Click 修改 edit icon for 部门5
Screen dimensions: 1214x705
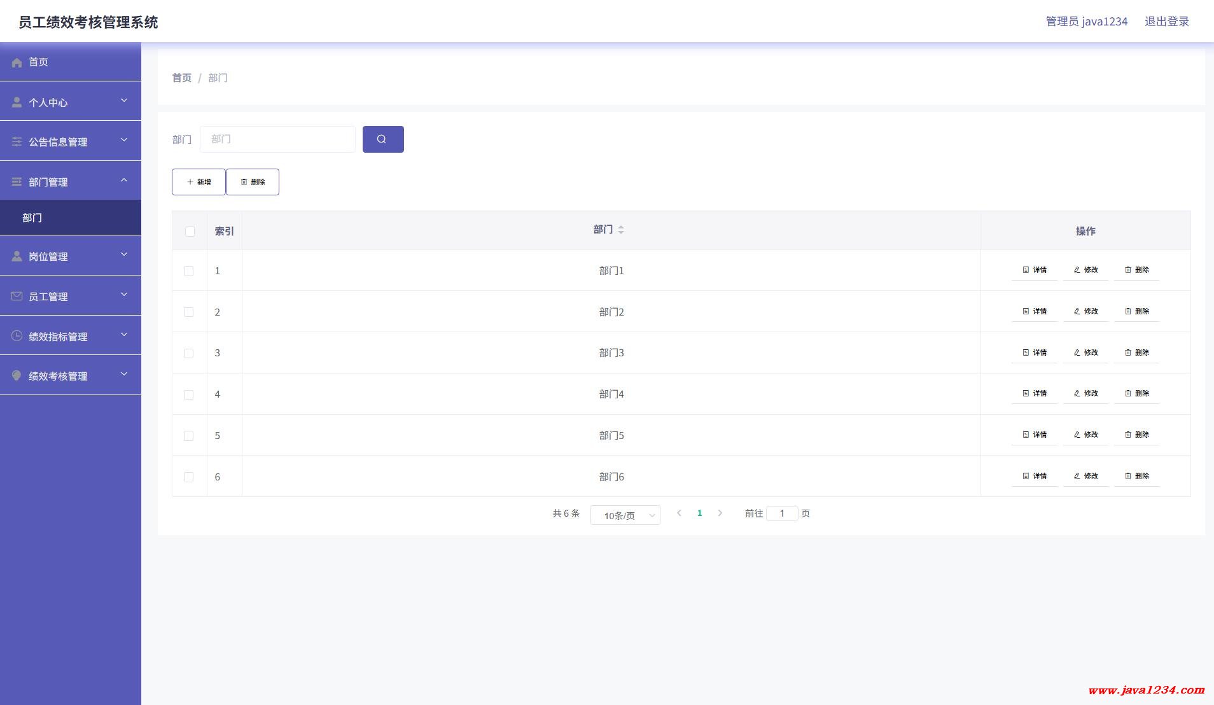tap(1077, 435)
